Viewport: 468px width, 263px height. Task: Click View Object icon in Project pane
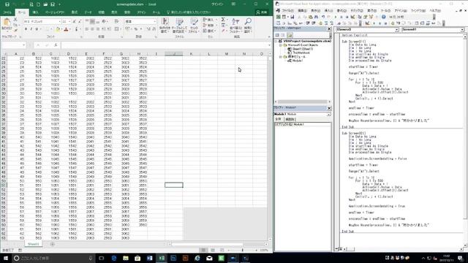tap(283, 35)
